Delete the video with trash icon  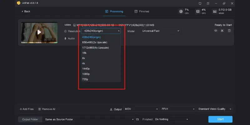pos(229,31)
